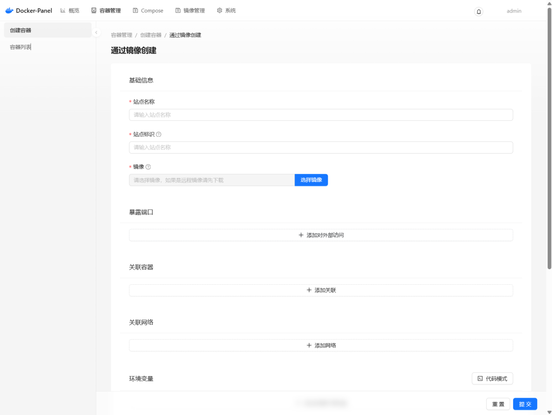Screen dimensions: 552x415
Task: Click the container management icon in top nav
Action: click(93, 10)
